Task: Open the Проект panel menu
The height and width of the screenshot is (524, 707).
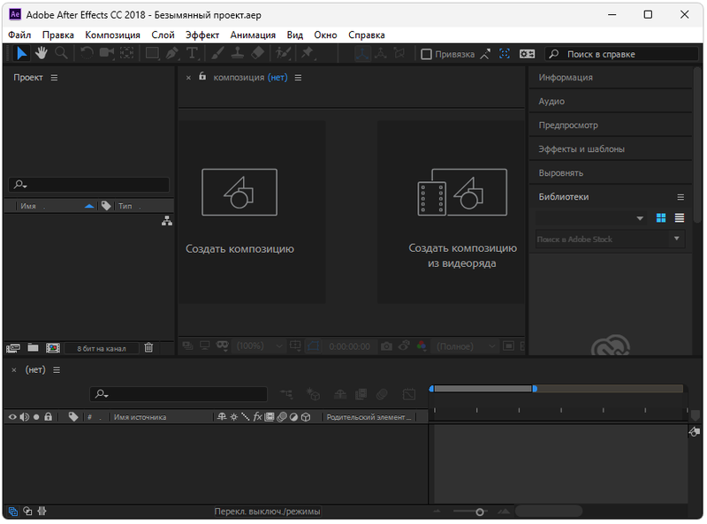Action: (54, 78)
